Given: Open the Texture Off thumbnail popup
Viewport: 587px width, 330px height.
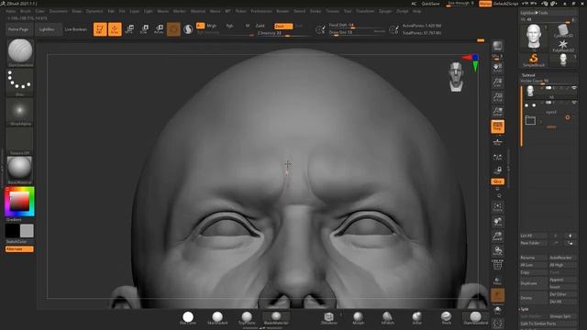Looking at the screenshot, I should (x=19, y=141).
